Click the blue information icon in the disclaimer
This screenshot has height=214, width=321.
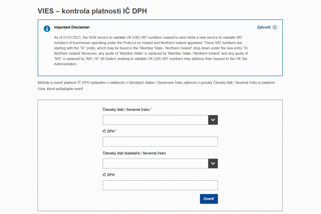pos(47,29)
